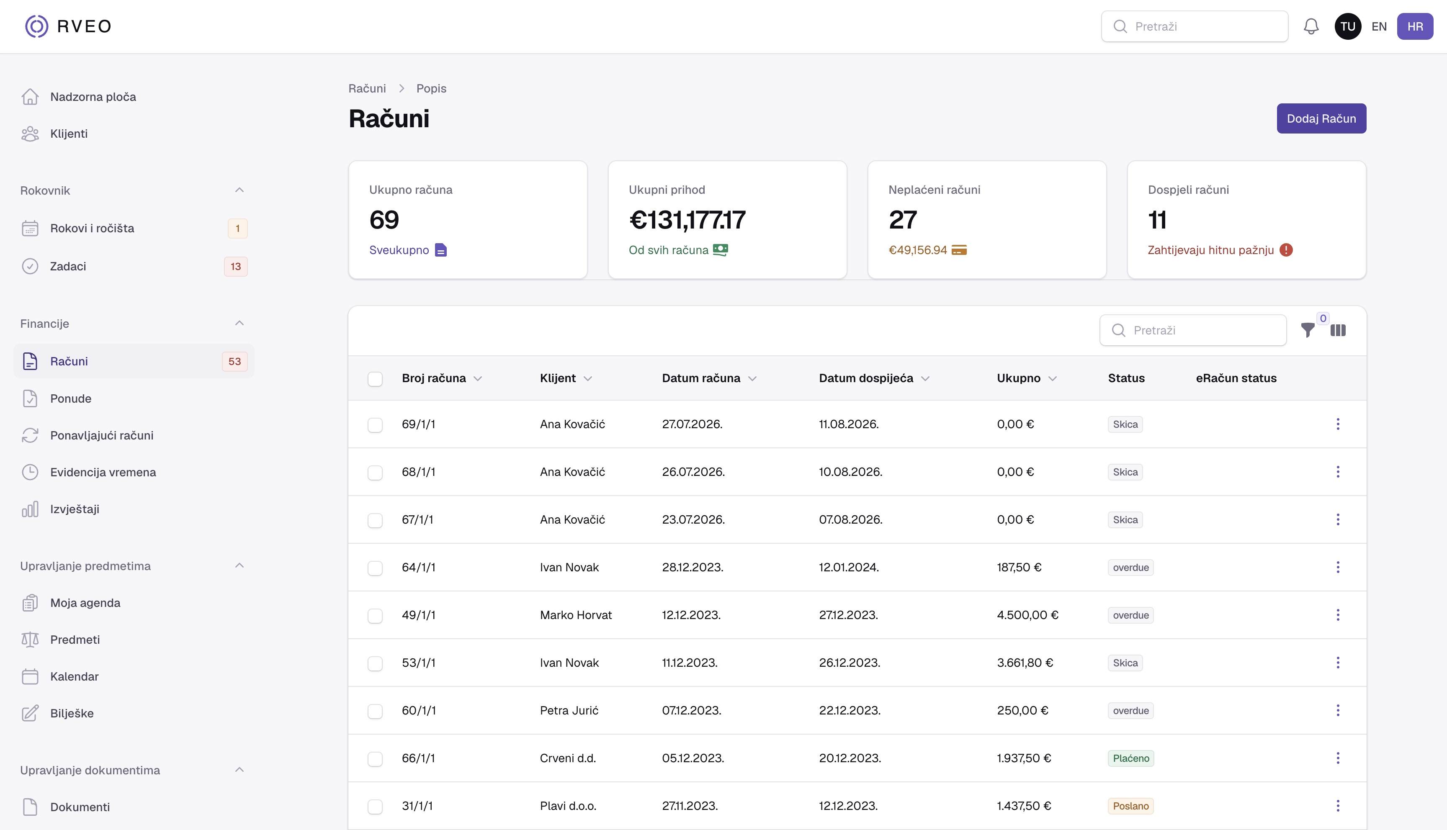Open row actions for invoice 53/1/1
This screenshot has width=1447, height=830.
pyautogui.click(x=1338, y=663)
